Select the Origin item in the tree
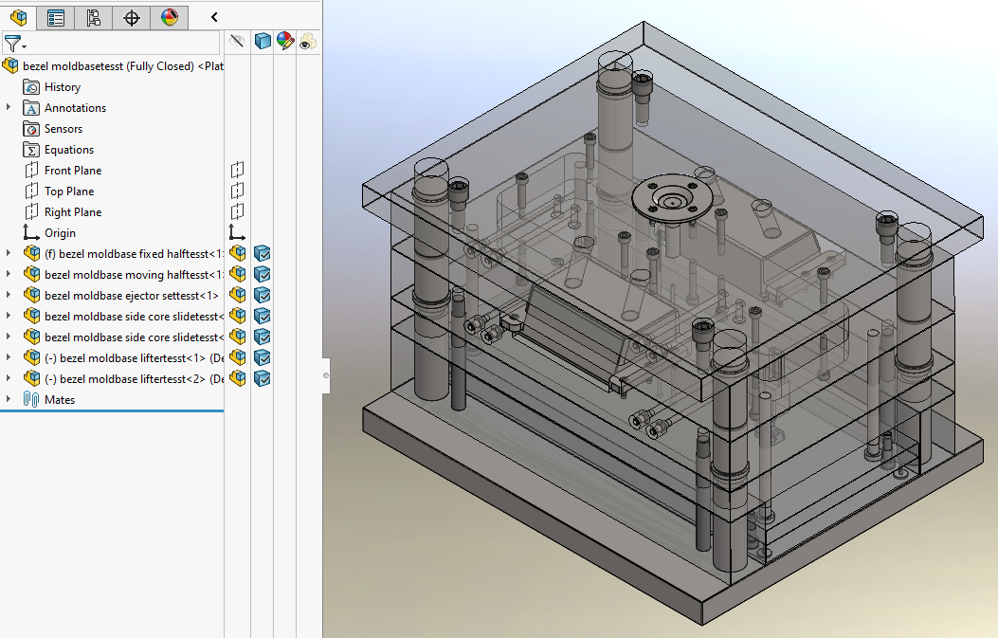 (59, 233)
